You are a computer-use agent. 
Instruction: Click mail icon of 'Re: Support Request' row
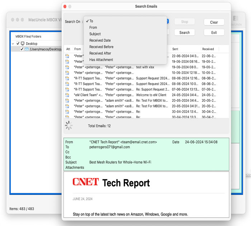pos(67,90)
